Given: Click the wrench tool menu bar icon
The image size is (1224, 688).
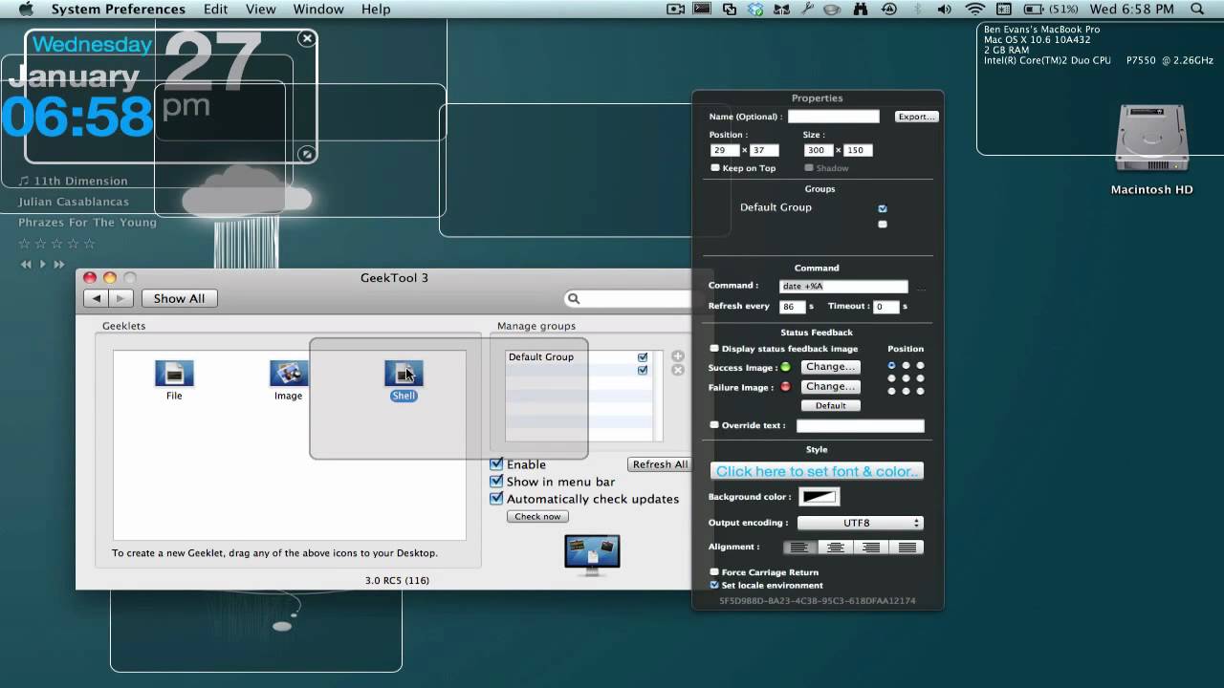Looking at the screenshot, I should [807, 9].
